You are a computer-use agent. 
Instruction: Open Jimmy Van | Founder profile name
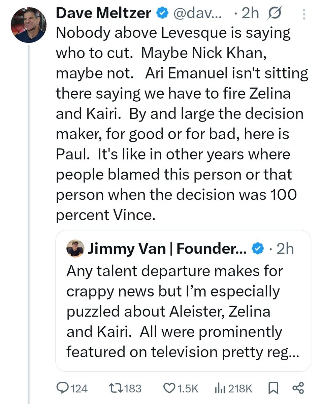(167, 249)
